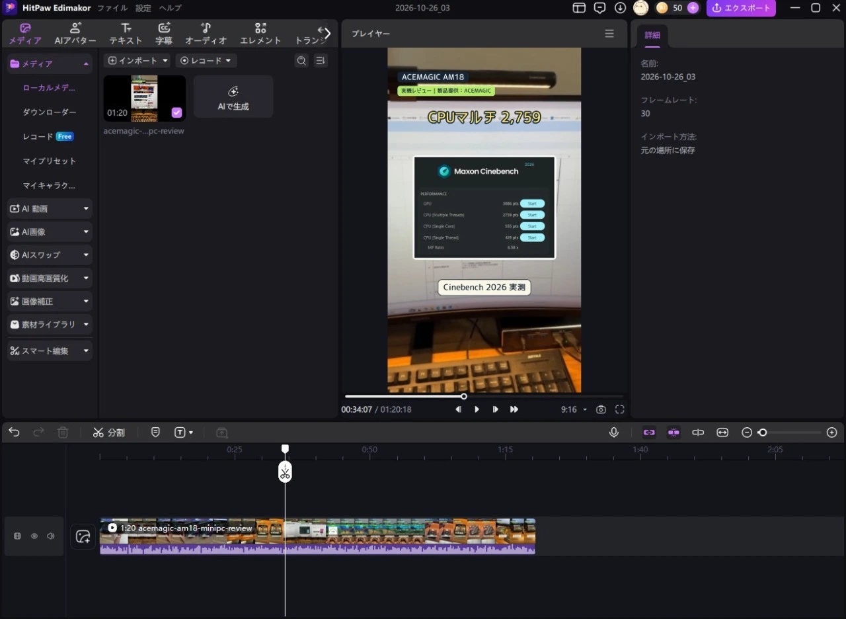Screen dimensions: 846x619
Task: Switch to the オーディオ tab
Action: pyautogui.click(x=206, y=34)
